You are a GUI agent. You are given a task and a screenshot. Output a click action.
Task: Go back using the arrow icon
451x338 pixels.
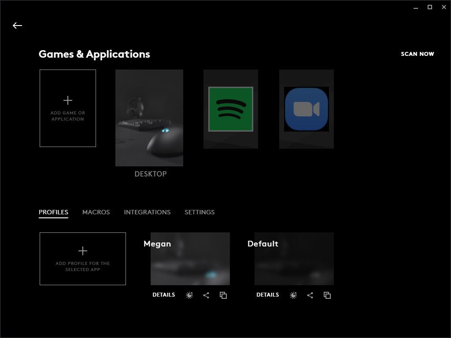[17, 26]
